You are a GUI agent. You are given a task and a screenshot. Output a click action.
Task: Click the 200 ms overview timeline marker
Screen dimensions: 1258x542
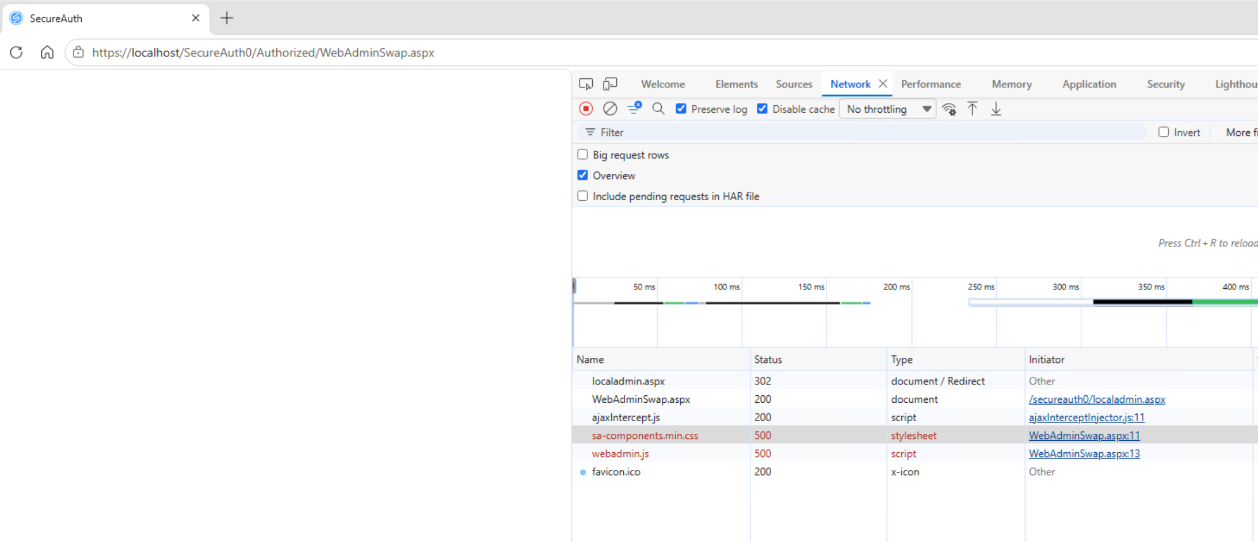[x=896, y=287]
